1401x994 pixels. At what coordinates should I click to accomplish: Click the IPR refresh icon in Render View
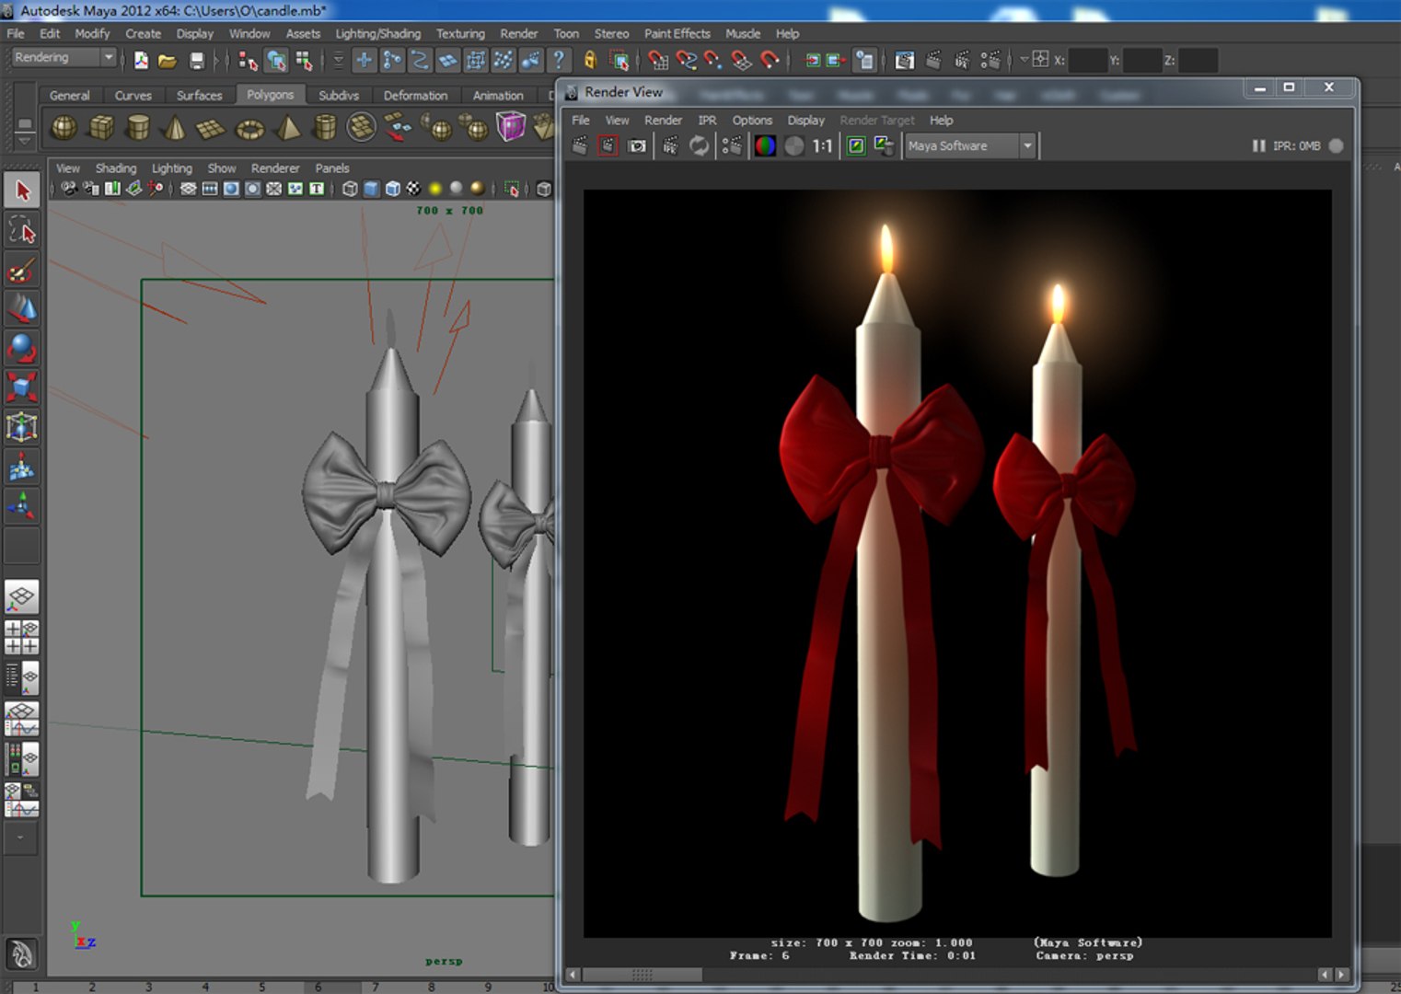click(x=700, y=145)
